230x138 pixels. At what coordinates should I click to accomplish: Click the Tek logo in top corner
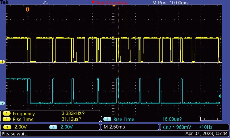4,2
